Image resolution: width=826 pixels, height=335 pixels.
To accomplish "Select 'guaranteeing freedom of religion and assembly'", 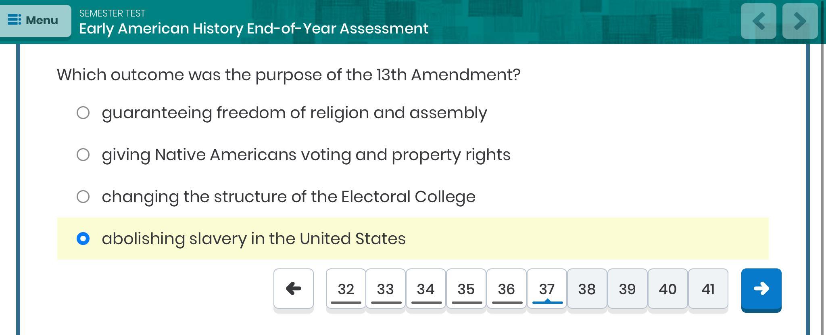I will [83, 113].
